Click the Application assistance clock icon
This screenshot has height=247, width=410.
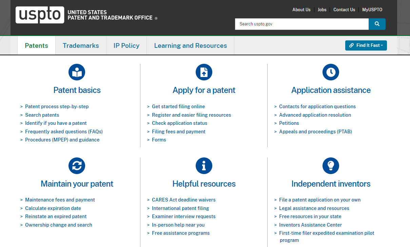pyautogui.click(x=331, y=72)
